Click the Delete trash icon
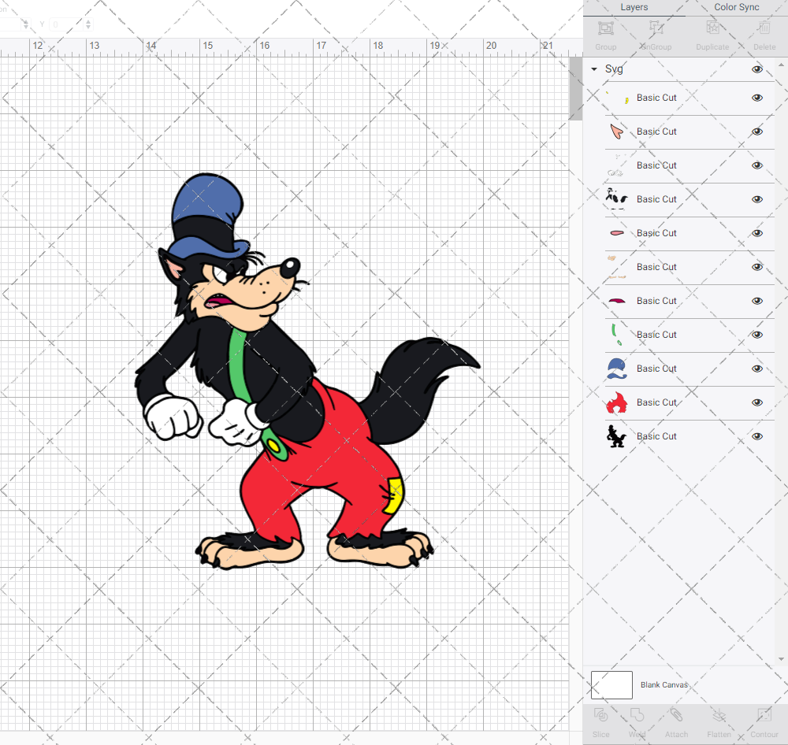788x745 pixels. pos(764,28)
